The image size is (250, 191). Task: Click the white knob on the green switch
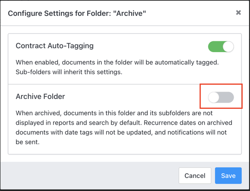[228, 47]
